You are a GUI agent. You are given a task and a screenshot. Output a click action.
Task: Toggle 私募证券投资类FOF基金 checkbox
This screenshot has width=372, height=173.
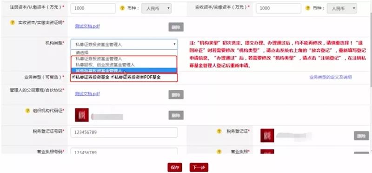point(113,77)
